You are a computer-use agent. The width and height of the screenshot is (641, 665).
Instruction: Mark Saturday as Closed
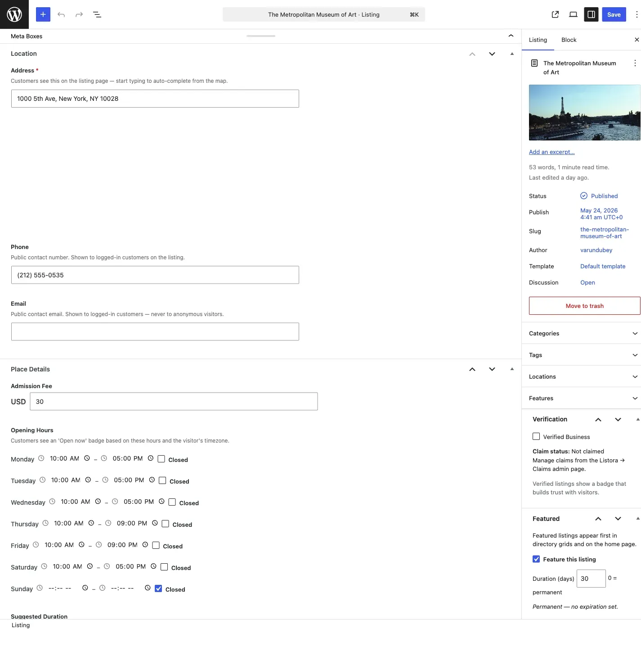click(164, 567)
